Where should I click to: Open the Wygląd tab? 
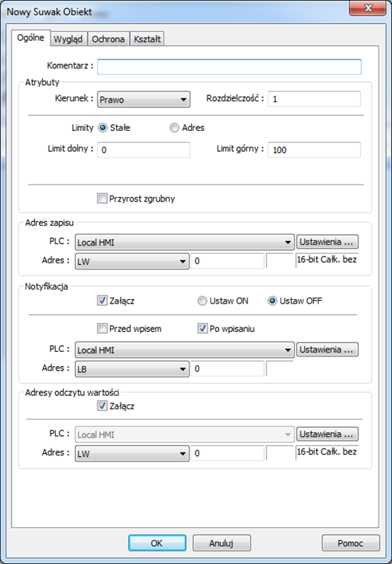[68, 39]
